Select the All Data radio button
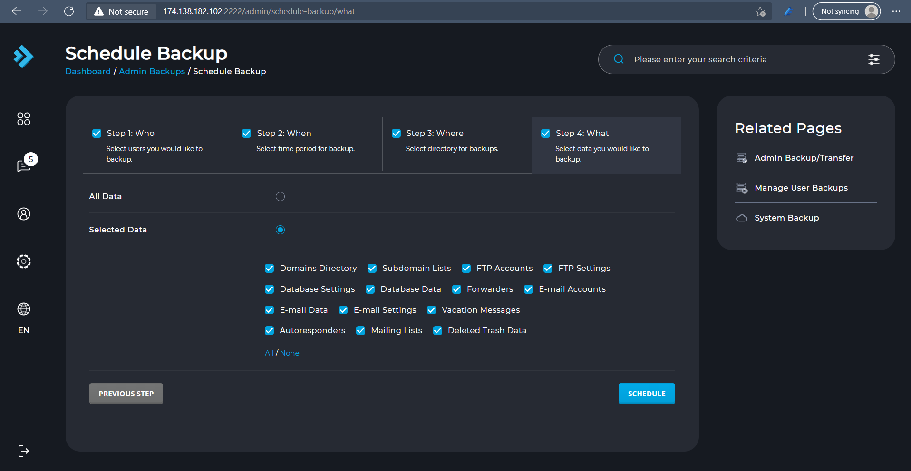 pos(280,196)
